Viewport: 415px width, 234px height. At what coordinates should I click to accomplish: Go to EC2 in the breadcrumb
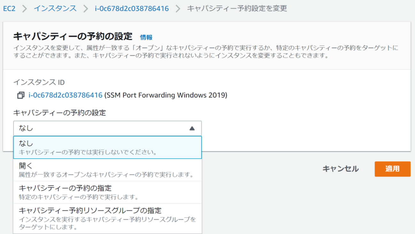(x=9, y=9)
